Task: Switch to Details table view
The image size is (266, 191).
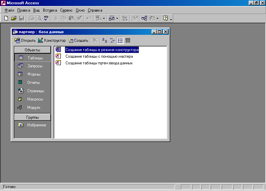Action: pos(128,40)
